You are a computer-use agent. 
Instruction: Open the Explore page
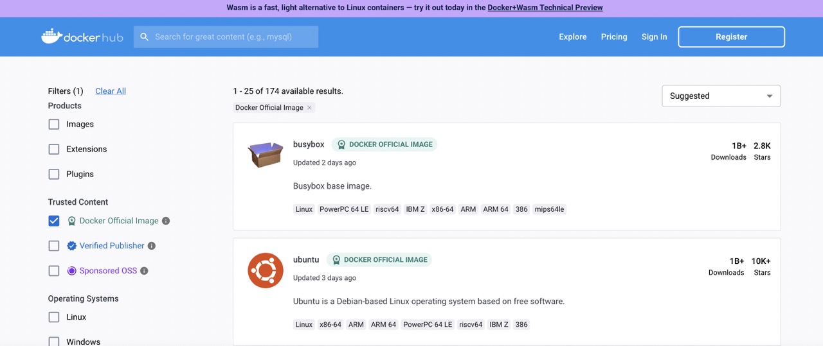click(x=573, y=37)
